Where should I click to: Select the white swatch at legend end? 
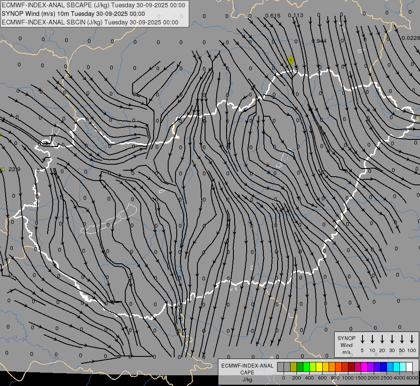pyautogui.click(x=409, y=367)
